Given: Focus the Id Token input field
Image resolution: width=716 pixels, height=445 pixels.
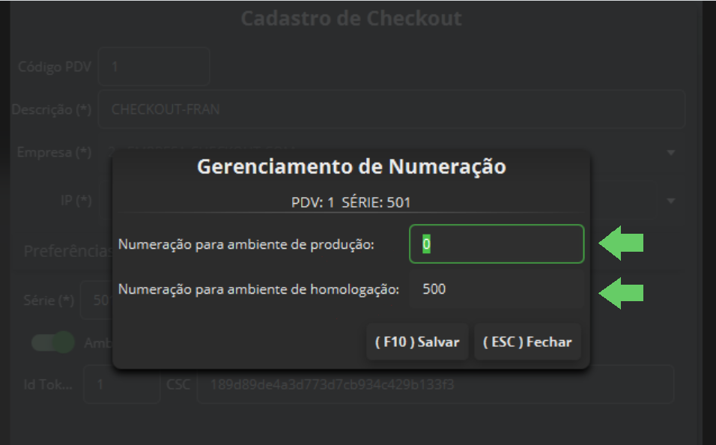Looking at the screenshot, I should pyautogui.click(x=121, y=384).
